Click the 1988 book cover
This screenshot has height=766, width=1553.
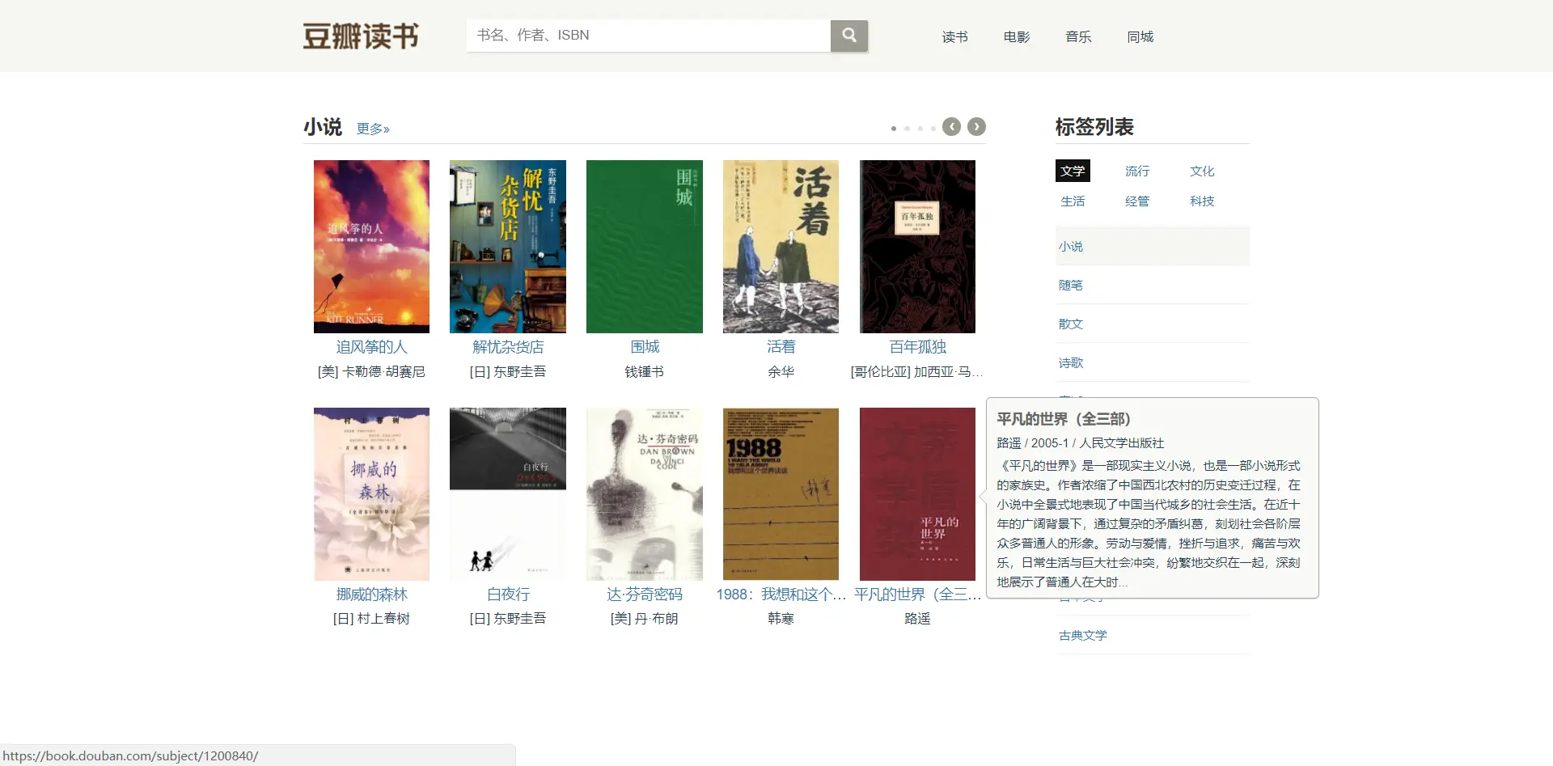point(781,494)
